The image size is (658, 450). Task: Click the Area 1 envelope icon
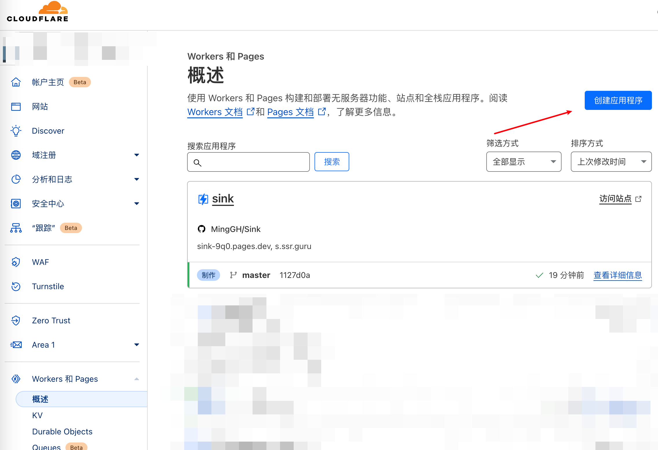pyautogui.click(x=16, y=345)
